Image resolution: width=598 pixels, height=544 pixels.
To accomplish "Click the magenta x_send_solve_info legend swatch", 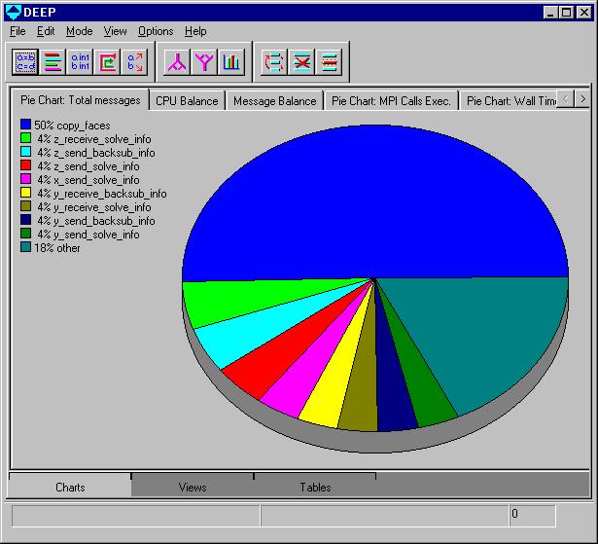I will pos(25,179).
